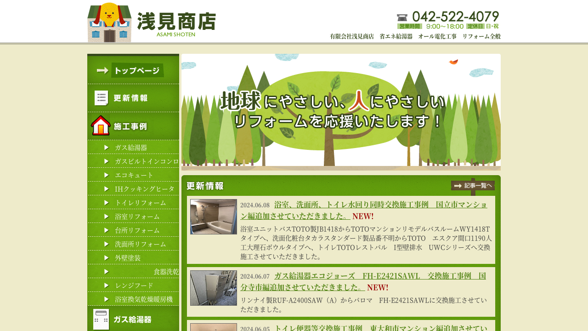Open the 浴室リフォーム sidebar link
Viewport: 588px width, 331px height.
137,217
